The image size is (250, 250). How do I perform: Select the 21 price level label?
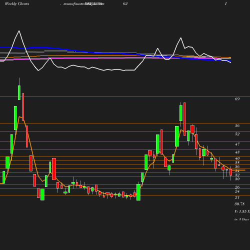(237, 197)
